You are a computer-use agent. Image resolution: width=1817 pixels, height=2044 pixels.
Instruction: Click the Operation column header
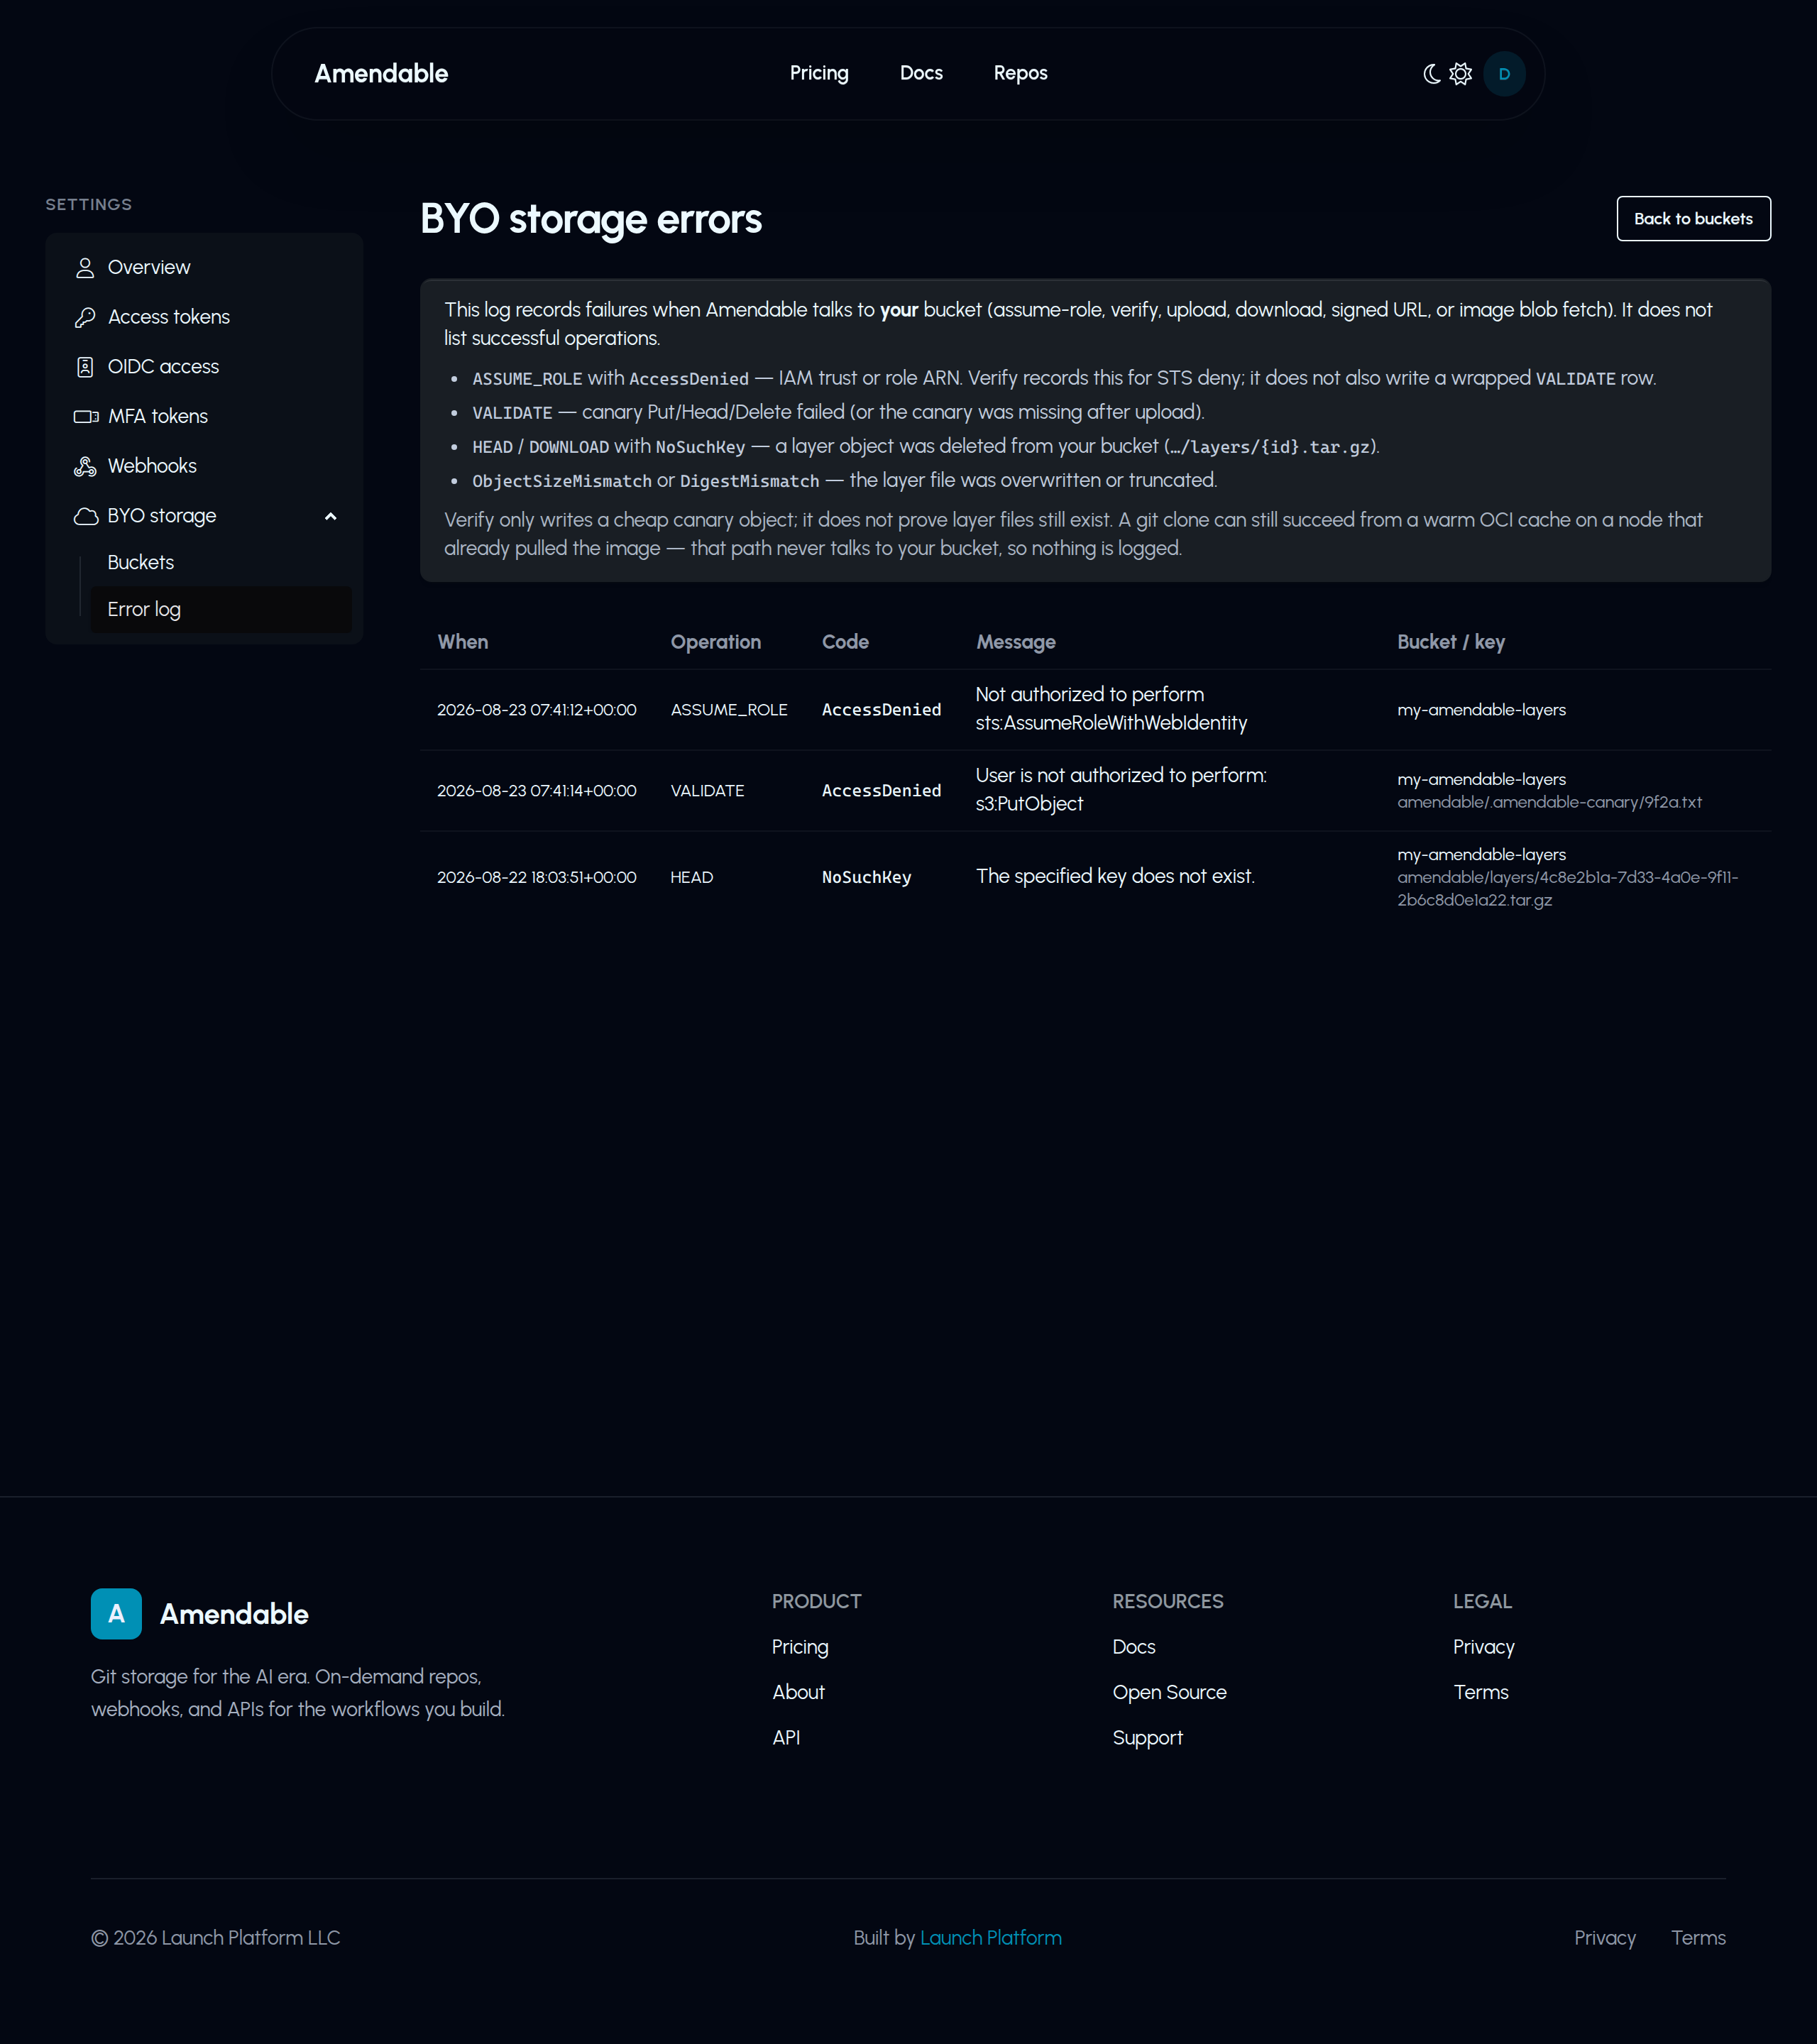point(715,642)
